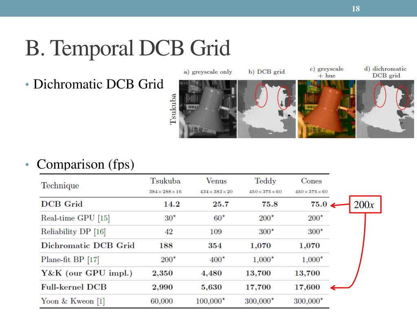Viewport: 417px width, 313px height.
Task: Click the vertical 'Tsukuba' image label
Action: (173, 109)
